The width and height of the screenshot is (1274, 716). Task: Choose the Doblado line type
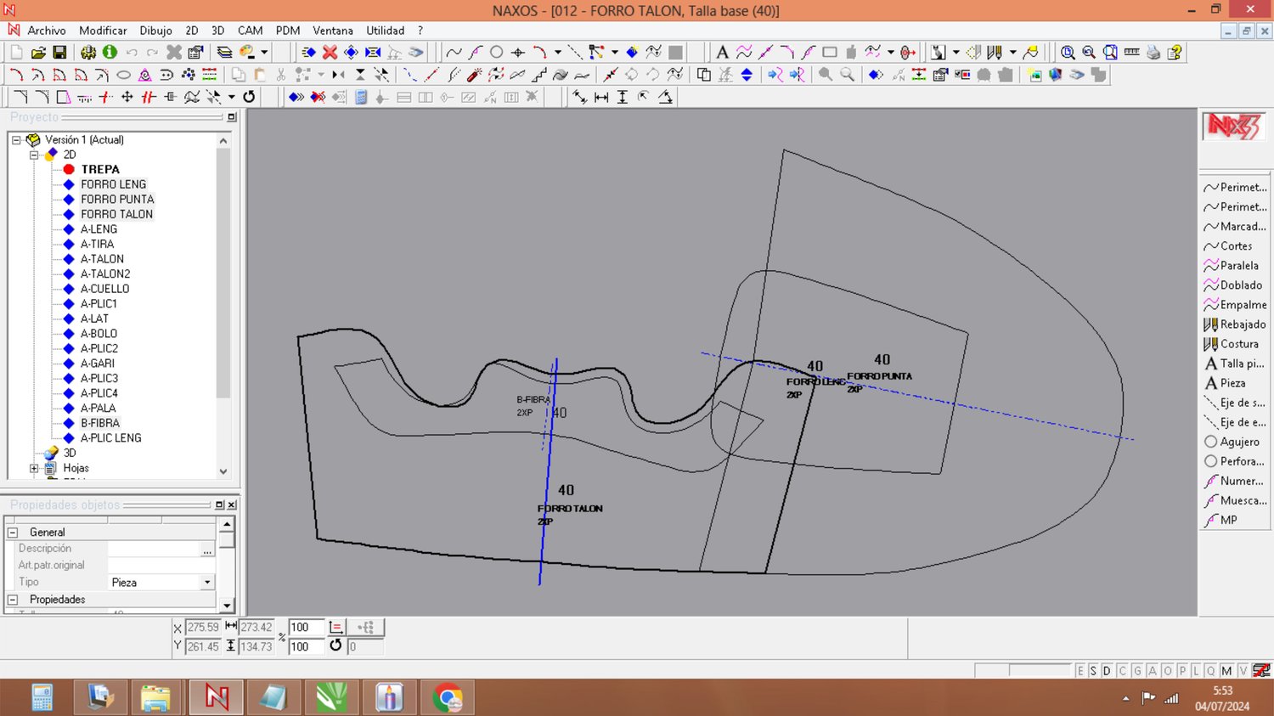1233,285
